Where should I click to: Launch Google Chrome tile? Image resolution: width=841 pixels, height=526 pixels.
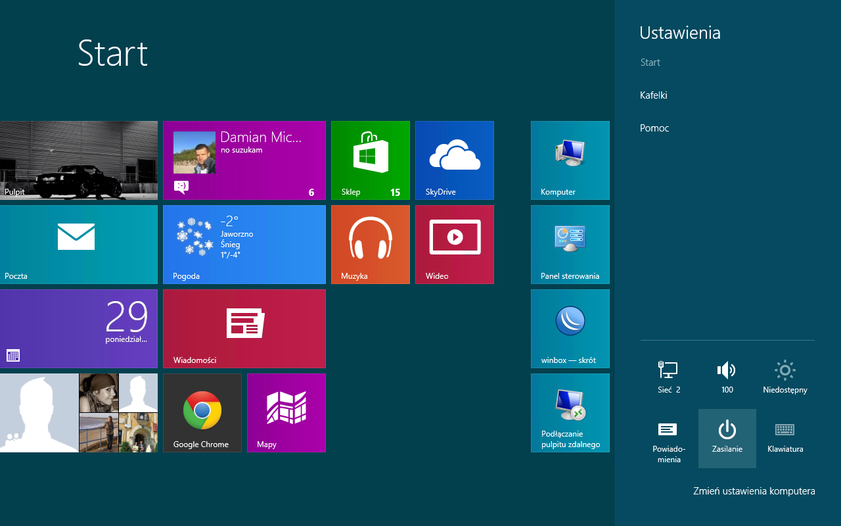[202, 412]
